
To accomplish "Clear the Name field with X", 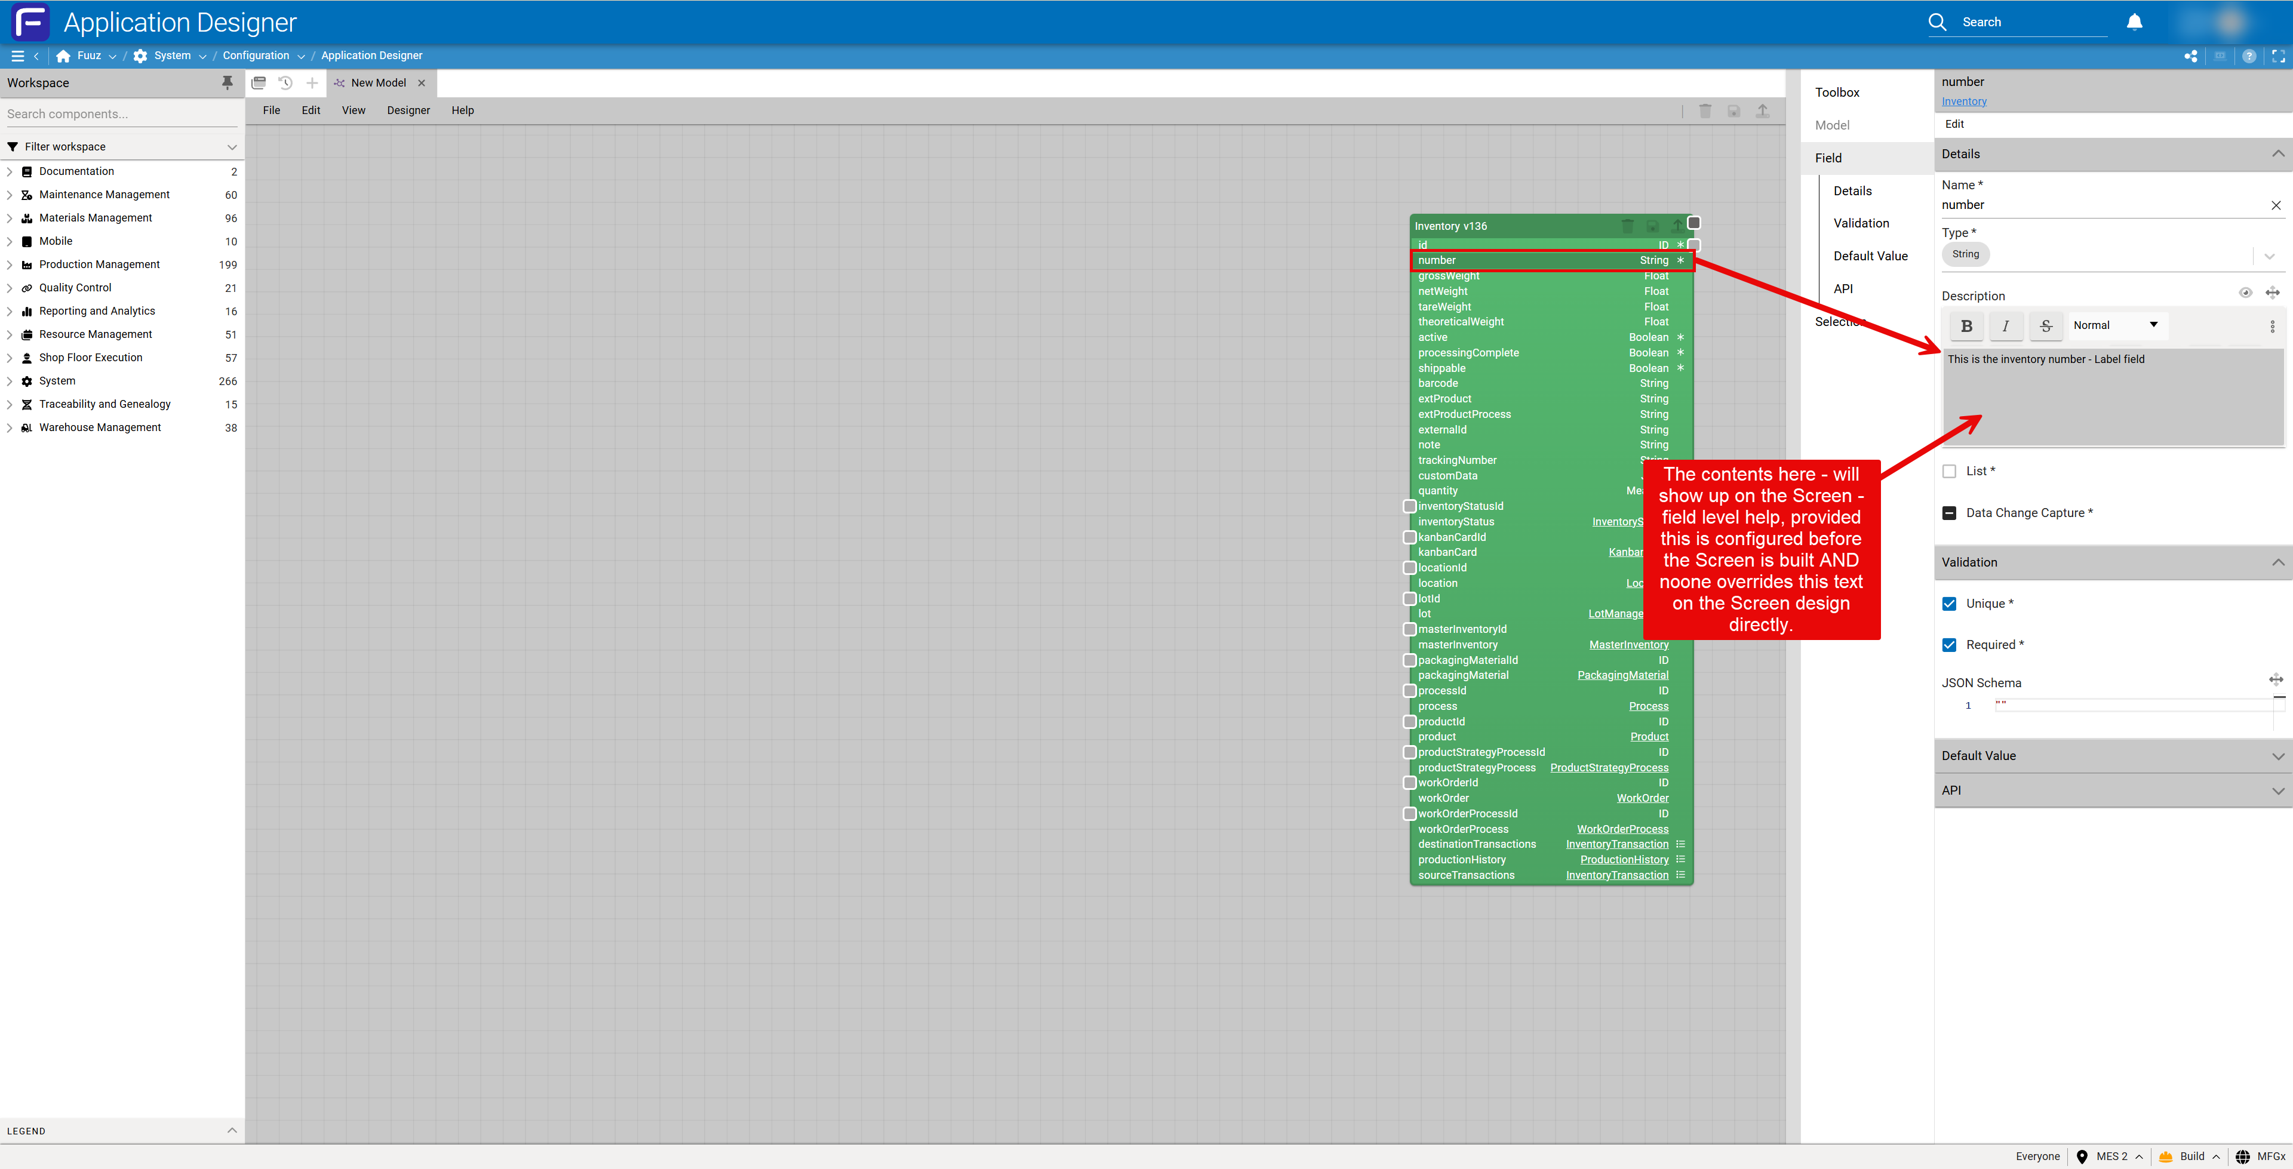I will pyautogui.click(x=2275, y=205).
